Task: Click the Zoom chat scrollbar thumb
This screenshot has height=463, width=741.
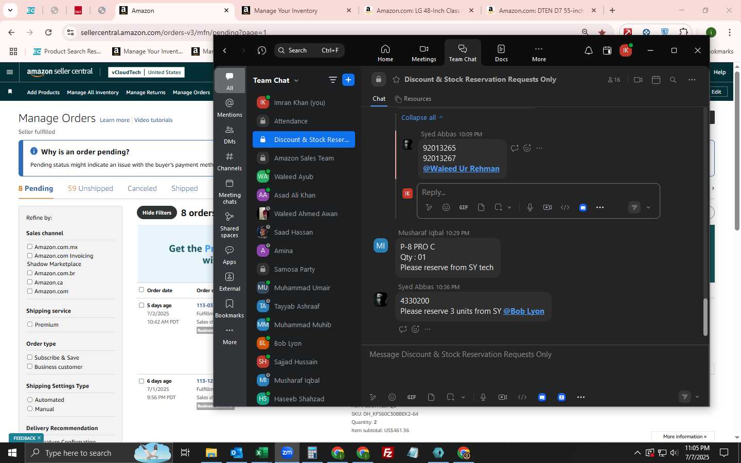Action: (x=705, y=317)
